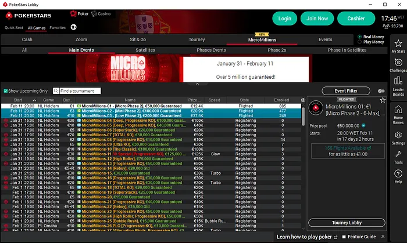The height and width of the screenshot is (243, 407).
Task: Click the MicroMillions-01 tournament logo
Action: (316, 108)
